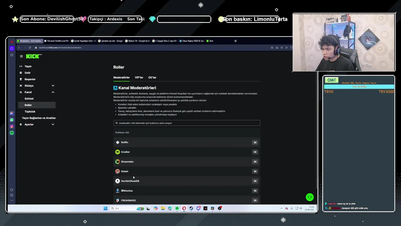Open WhatsApp in the Opera sidebar
Image resolution: width=401 pixels, height=226 pixels.
point(12,120)
